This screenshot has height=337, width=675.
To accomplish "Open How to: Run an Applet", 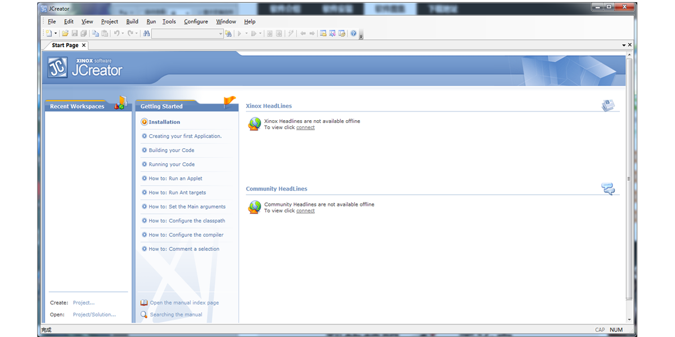I will pos(175,178).
